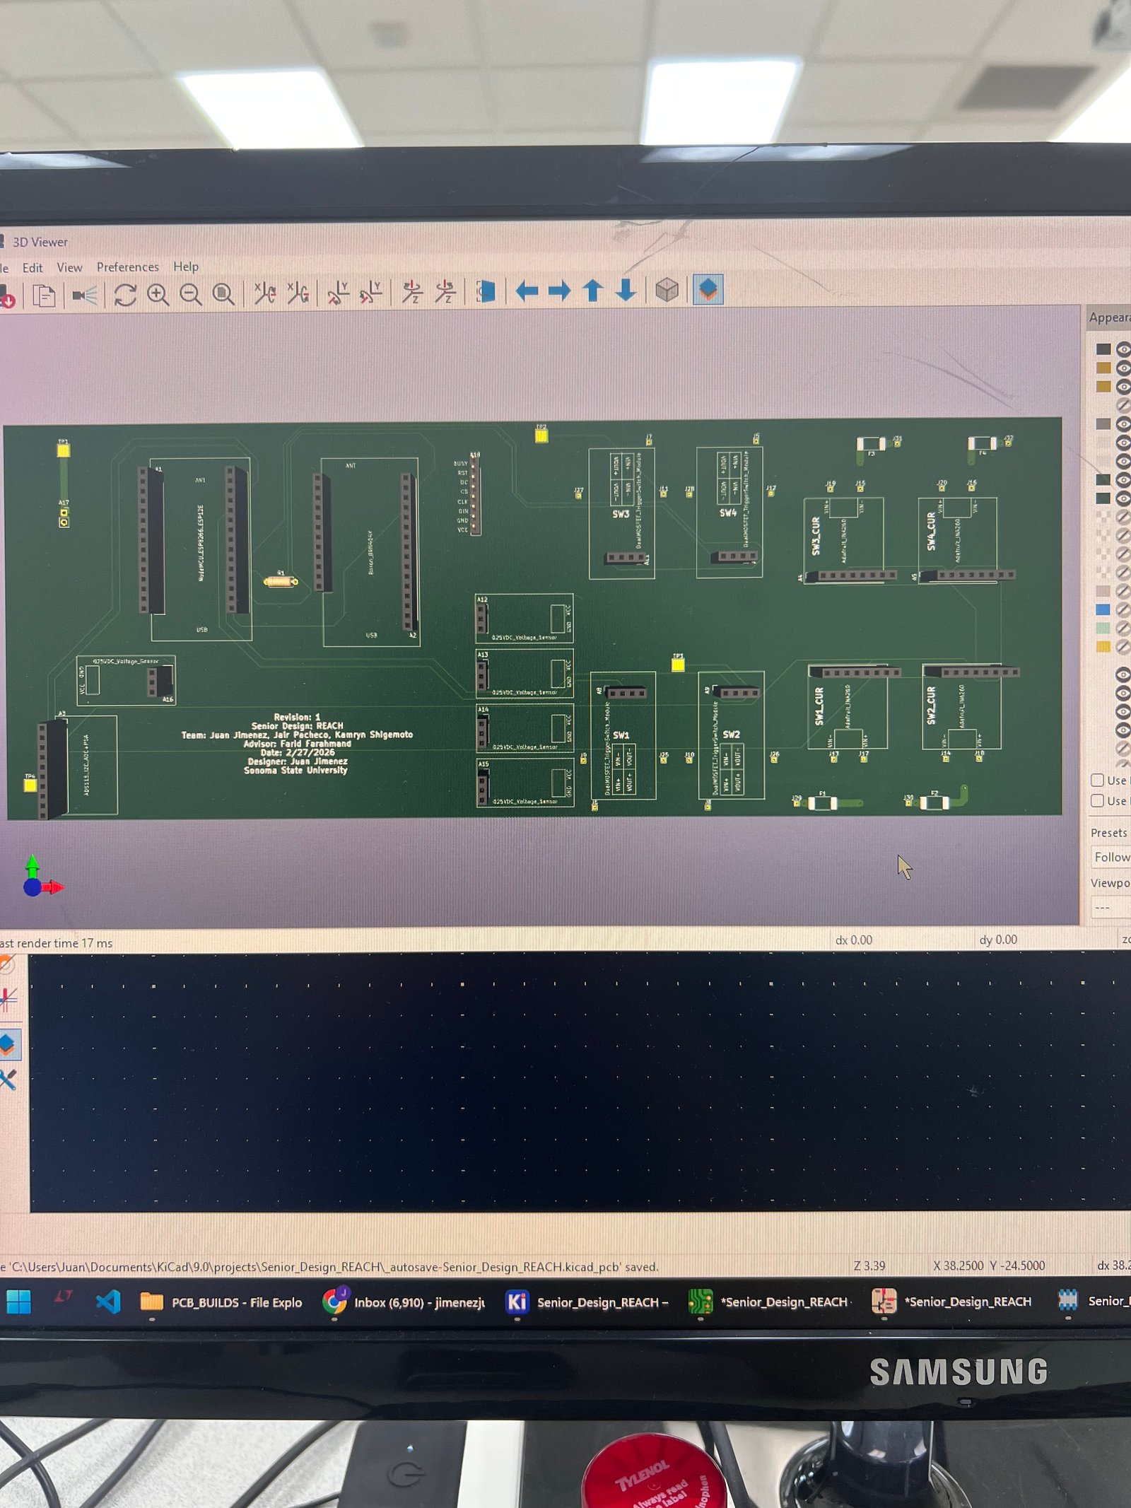Zoom in on the 3D board
The width and height of the screenshot is (1131, 1508).
(158, 294)
